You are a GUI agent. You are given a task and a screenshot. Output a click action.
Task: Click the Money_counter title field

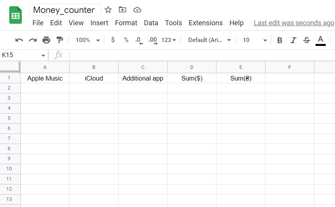pyautogui.click(x=65, y=10)
